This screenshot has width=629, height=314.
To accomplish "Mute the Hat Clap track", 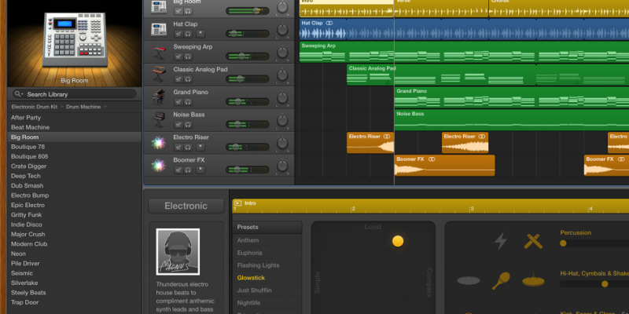I will 178,34.
